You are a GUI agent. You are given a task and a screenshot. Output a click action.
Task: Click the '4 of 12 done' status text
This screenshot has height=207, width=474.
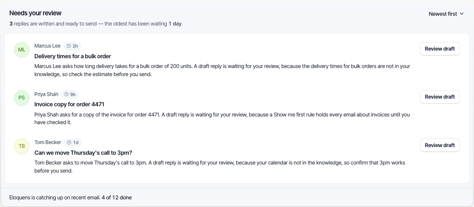[117, 198]
